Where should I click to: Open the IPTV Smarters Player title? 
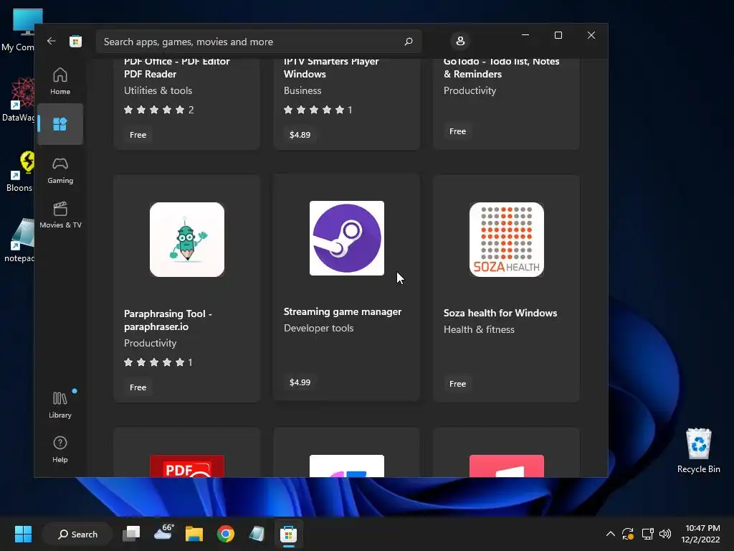[331, 67]
